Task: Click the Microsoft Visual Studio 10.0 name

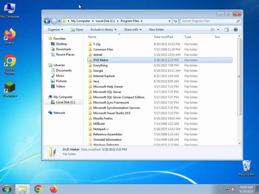Action: click(x=112, y=113)
